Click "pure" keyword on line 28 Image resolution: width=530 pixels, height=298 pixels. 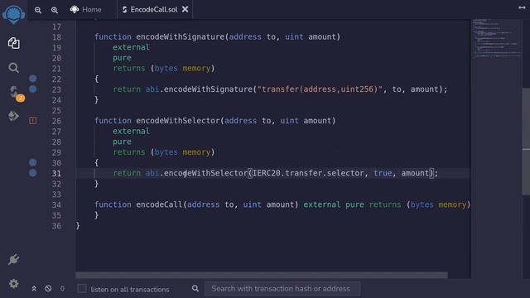click(x=122, y=142)
